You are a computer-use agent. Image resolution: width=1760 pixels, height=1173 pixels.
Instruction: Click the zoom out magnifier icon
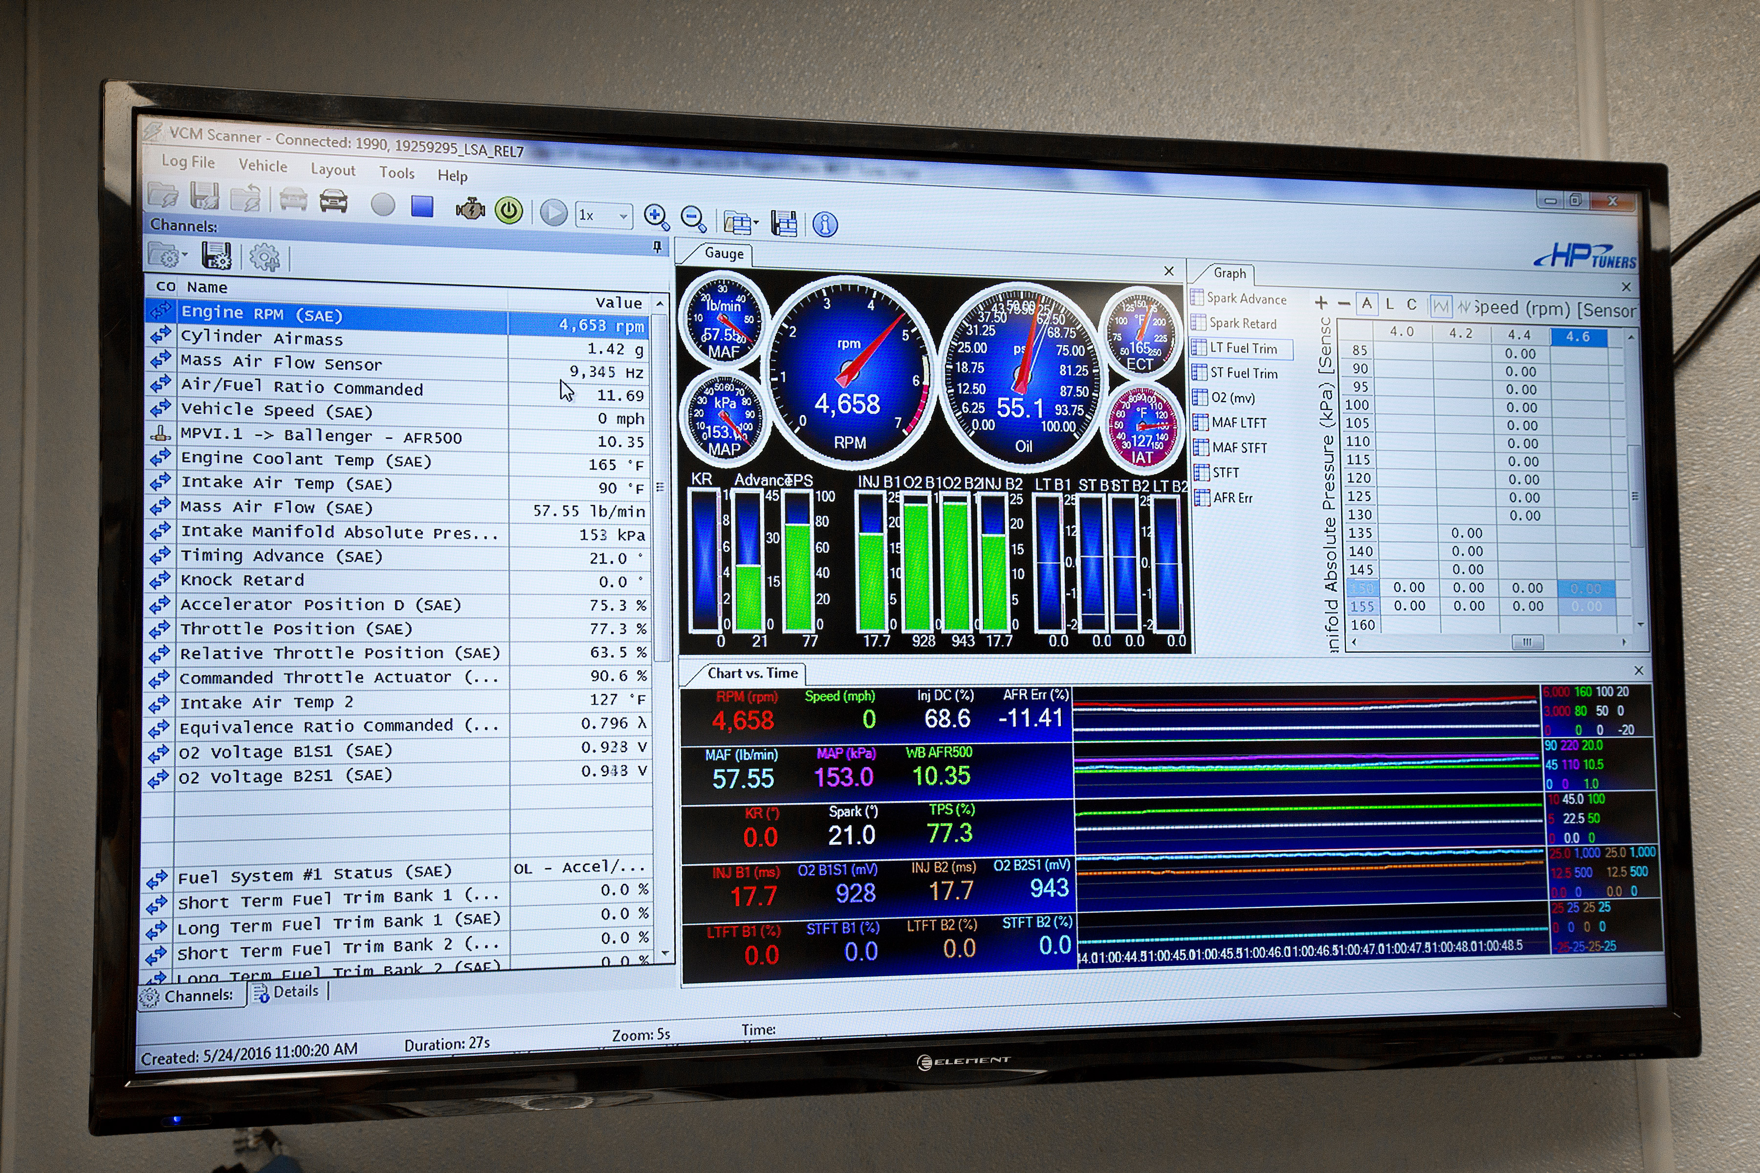click(x=694, y=218)
